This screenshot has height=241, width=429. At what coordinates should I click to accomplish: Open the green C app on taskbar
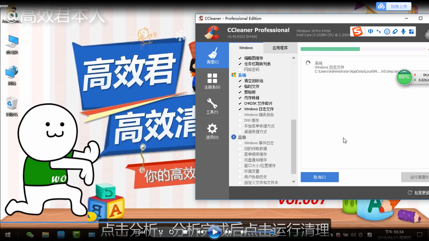tap(76, 235)
